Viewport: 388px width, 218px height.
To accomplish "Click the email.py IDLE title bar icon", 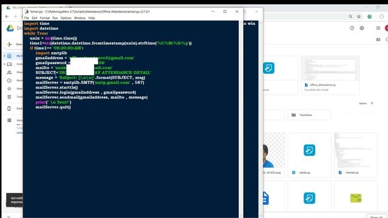I will (27, 12).
